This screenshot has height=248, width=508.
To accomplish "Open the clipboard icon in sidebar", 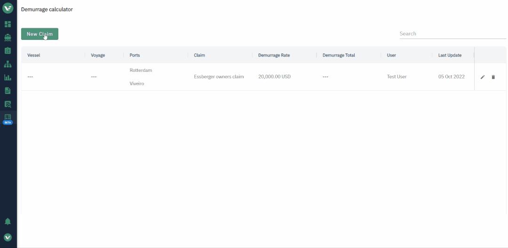I will click(8, 51).
